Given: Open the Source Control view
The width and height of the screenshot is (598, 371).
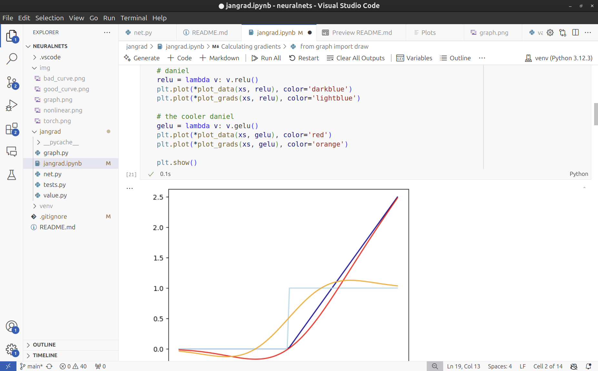Looking at the screenshot, I should point(12,82).
